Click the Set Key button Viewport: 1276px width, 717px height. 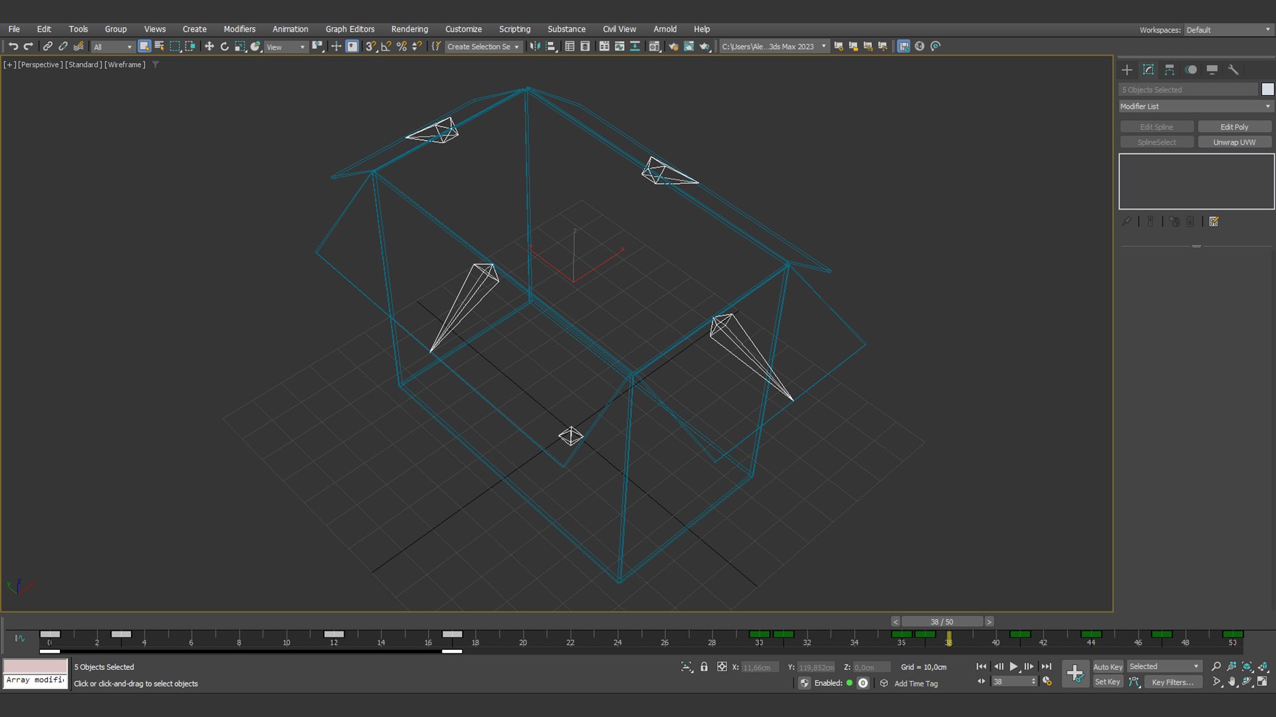pos(1108,682)
